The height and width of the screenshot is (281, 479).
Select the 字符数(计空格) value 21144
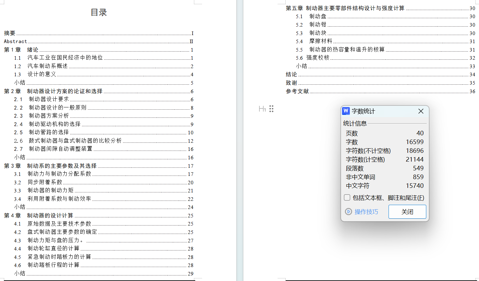[415, 159]
